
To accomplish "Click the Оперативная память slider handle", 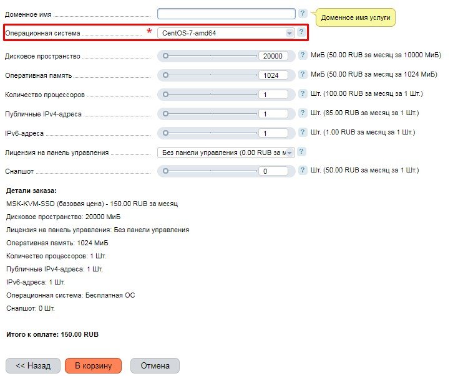I will [166, 75].
